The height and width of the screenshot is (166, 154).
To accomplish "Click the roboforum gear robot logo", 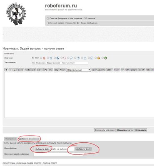I will tap(16, 14).
